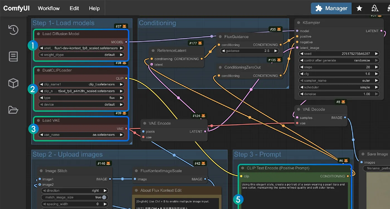Open the weight_dtype dropdown

tap(81, 55)
